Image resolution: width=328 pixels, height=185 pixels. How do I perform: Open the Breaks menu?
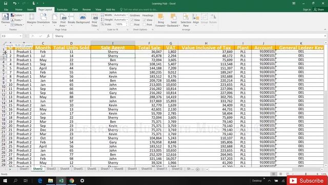[71, 19]
